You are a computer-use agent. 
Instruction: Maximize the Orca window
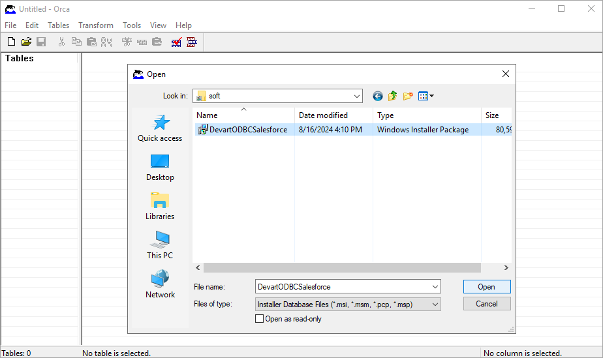tap(561, 8)
